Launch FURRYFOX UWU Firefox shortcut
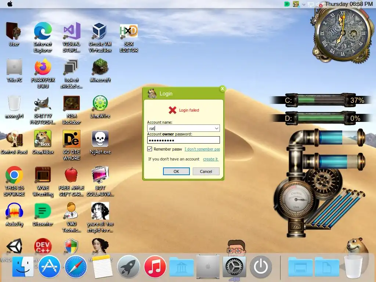 tap(43, 73)
